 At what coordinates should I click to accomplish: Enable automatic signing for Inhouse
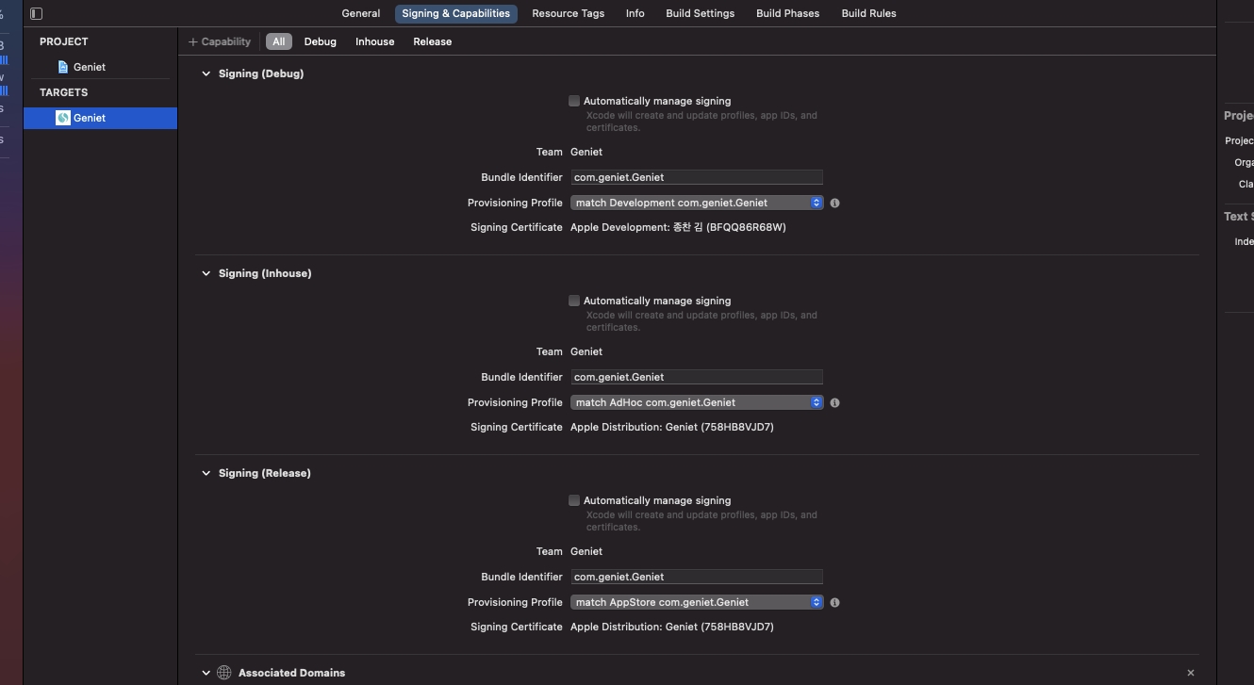click(x=574, y=301)
